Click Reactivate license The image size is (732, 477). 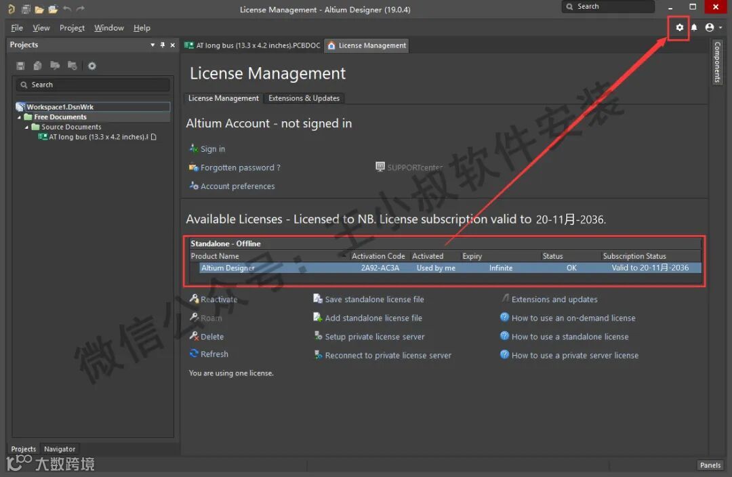click(213, 299)
